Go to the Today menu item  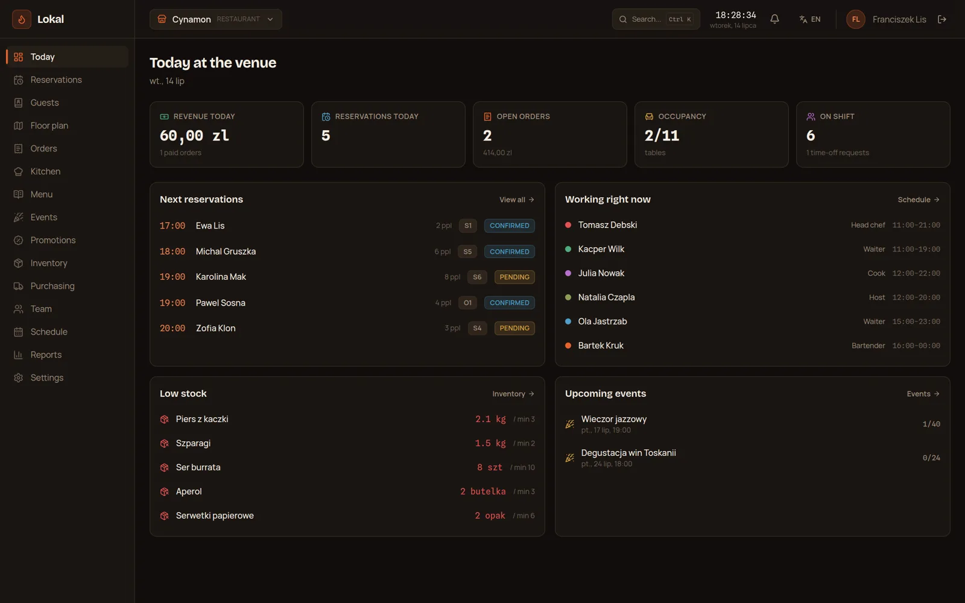coord(68,57)
